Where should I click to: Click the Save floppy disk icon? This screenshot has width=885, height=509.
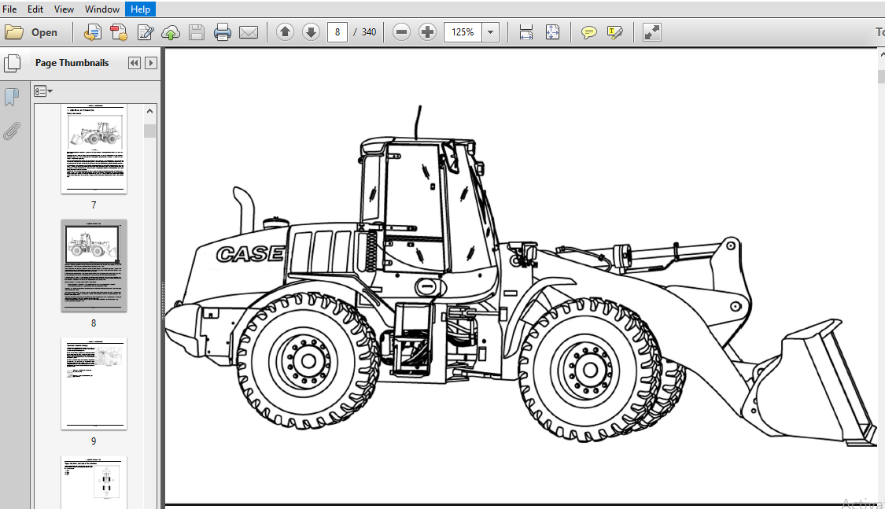coord(197,32)
